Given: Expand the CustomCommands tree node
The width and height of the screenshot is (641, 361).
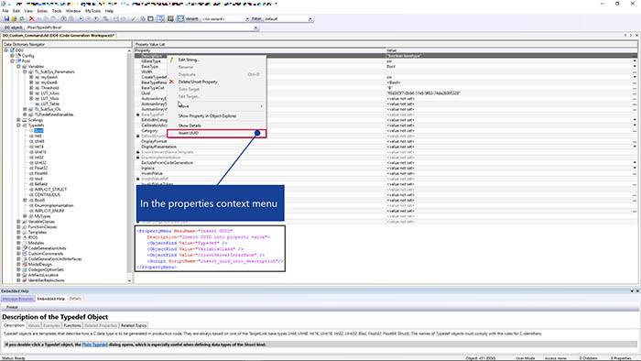Looking at the screenshot, I should (18, 254).
